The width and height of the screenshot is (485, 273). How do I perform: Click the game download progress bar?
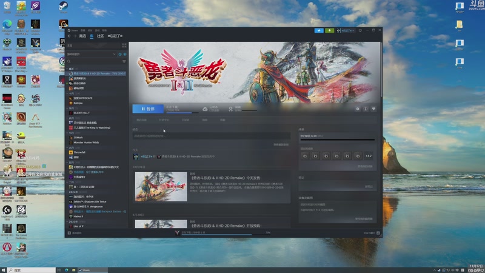coord(182,113)
